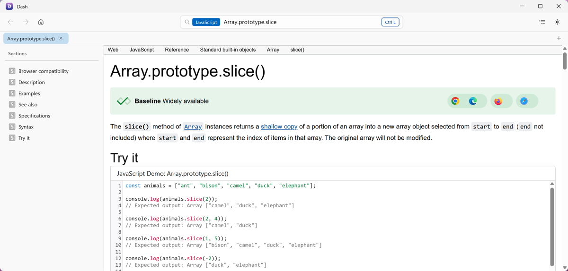Image resolution: width=568 pixels, height=271 pixels.
Task: Click the Safari browser icon
Action: pyautogui.click(x=524, y=101)
